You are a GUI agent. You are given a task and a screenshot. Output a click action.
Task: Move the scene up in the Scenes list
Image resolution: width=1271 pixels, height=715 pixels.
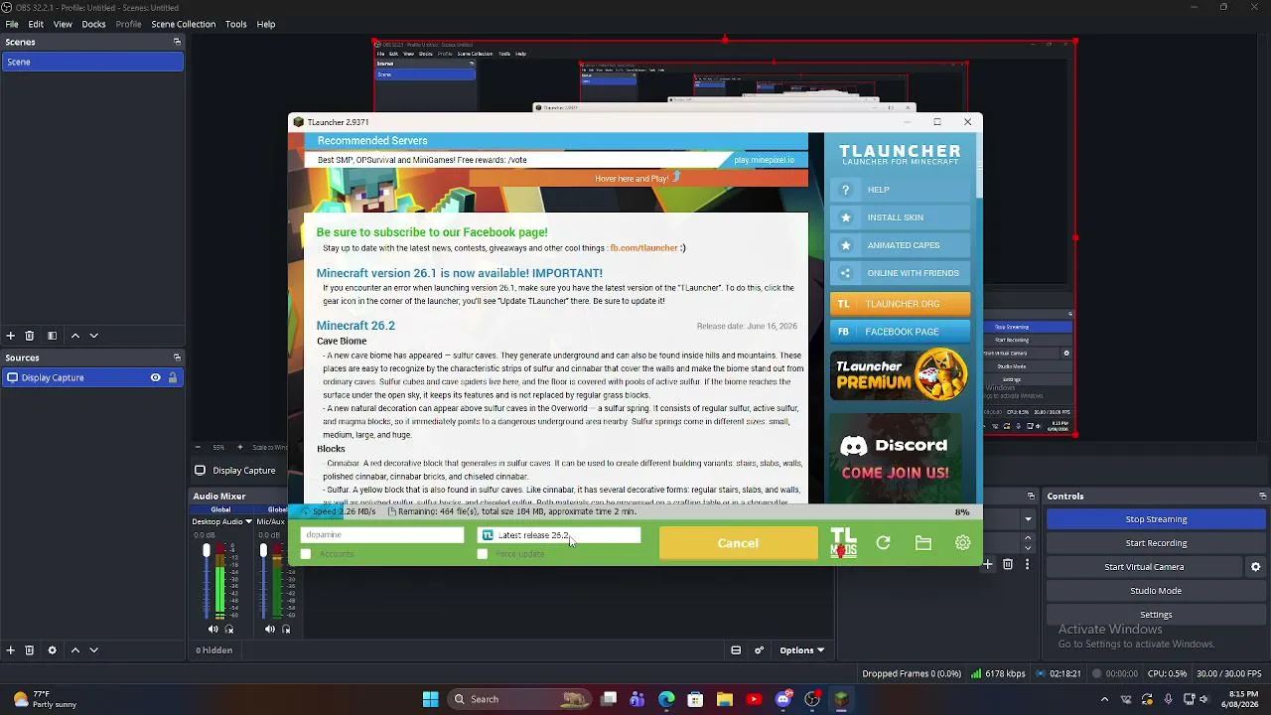pyautogui.click(x=74, y=336)
